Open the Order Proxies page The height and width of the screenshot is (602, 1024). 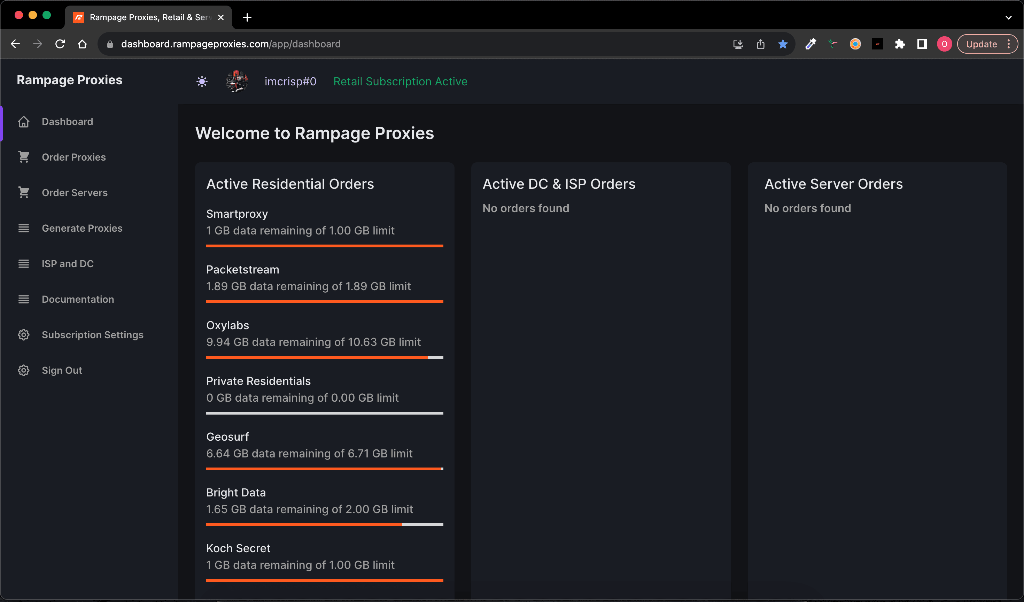coord(73,157)
